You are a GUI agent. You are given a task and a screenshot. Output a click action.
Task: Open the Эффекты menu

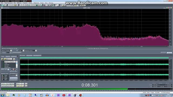tap(19, 3)
